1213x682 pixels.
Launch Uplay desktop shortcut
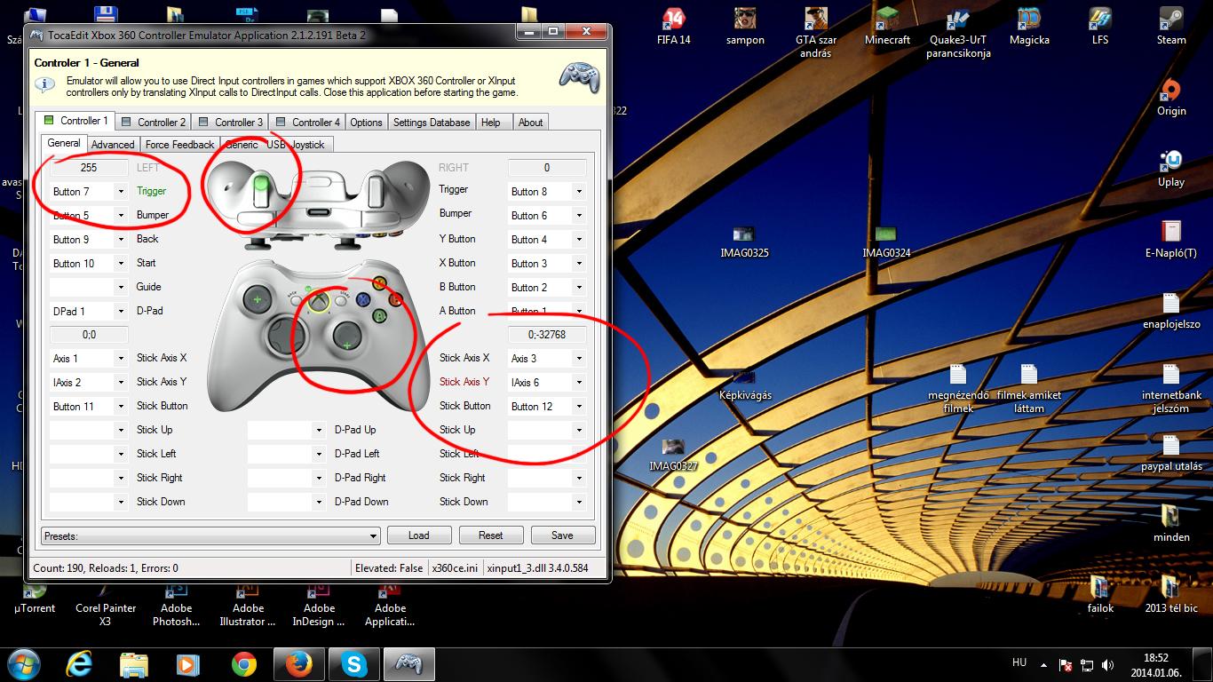[1171, 168]
